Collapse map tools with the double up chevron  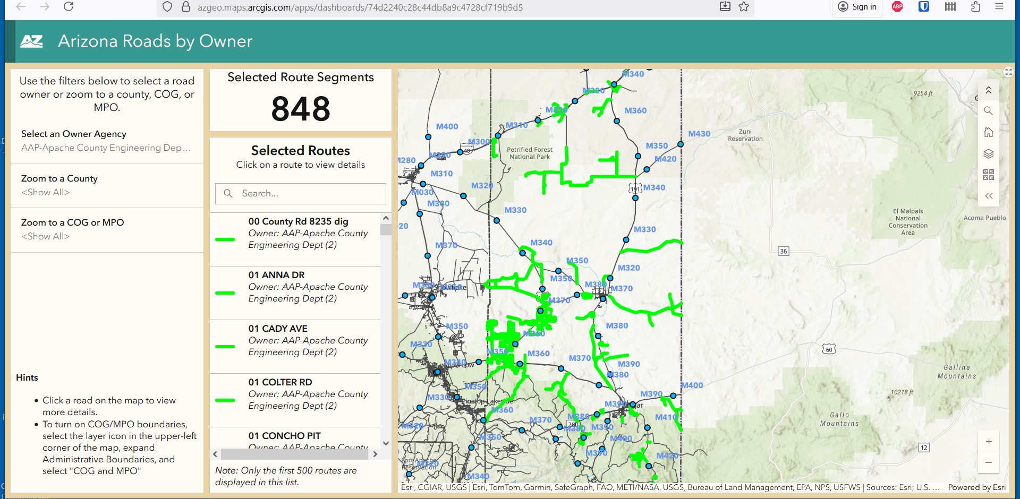click(x=988, y=90)
